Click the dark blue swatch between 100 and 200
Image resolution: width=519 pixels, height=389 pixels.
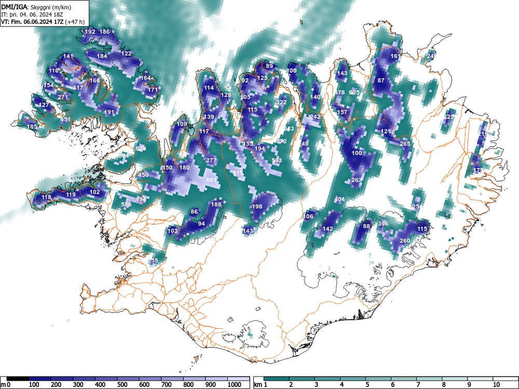[40, 379]
